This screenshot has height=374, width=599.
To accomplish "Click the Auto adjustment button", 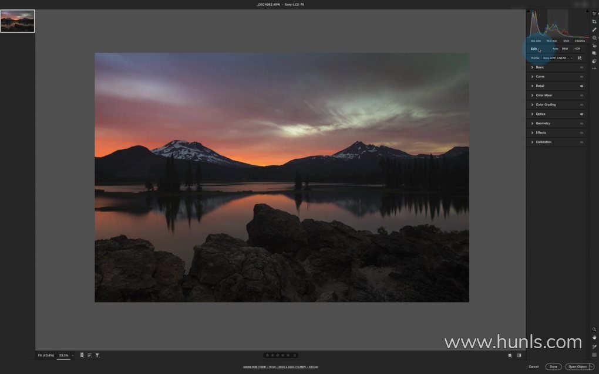I will point(555,49).
